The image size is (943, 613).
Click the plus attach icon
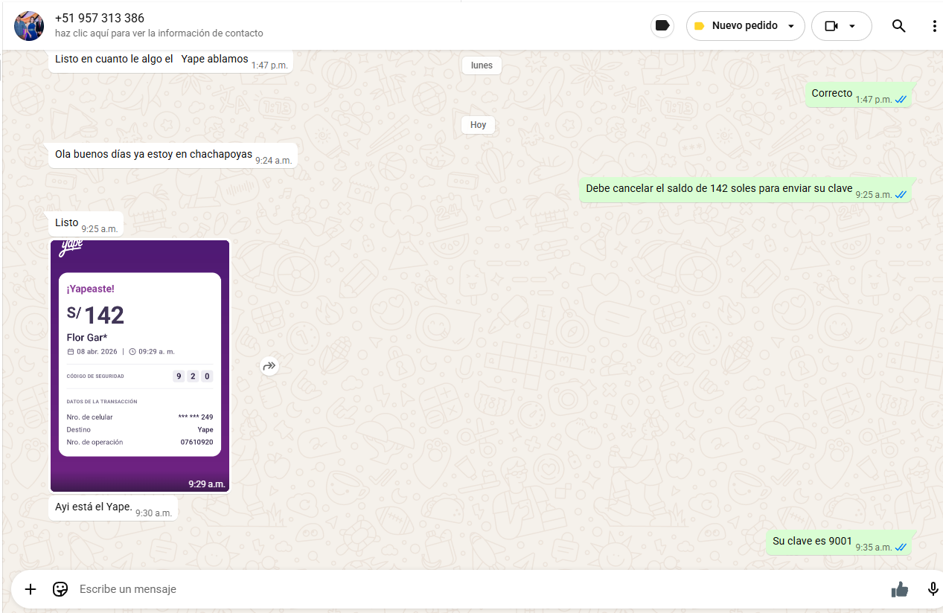point(31,589)
